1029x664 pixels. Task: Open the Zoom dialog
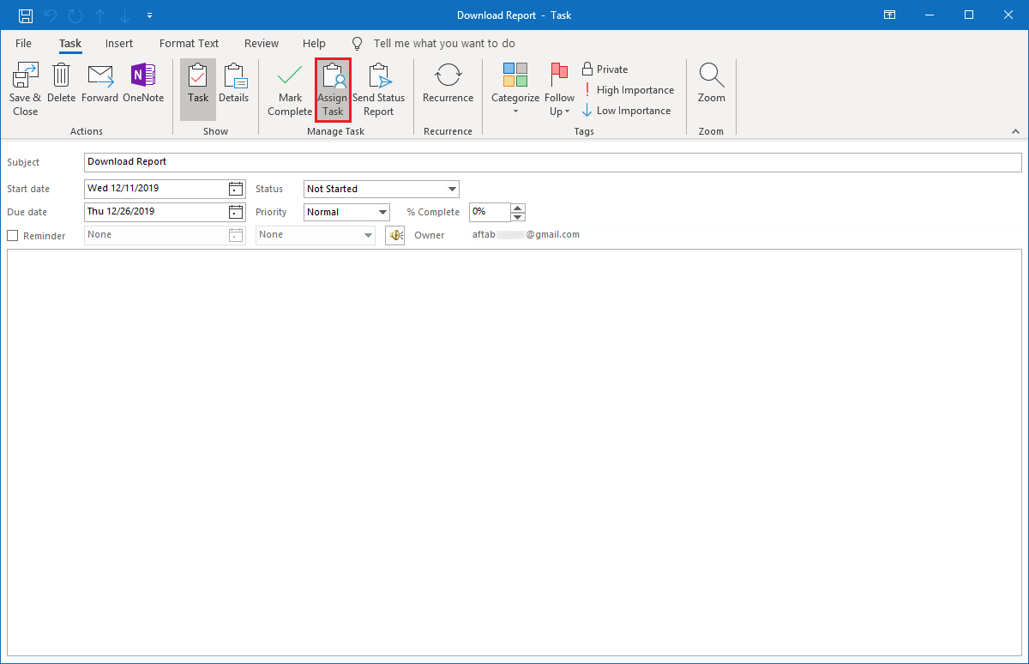point(711,83)
